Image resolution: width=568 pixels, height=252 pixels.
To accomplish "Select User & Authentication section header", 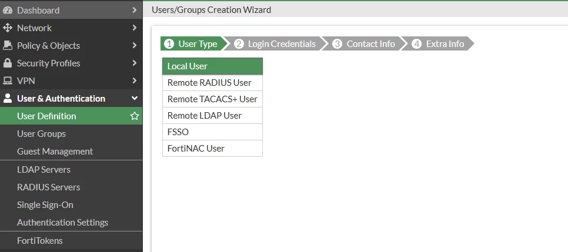I will pyautogui.click(x=71, y=99).
